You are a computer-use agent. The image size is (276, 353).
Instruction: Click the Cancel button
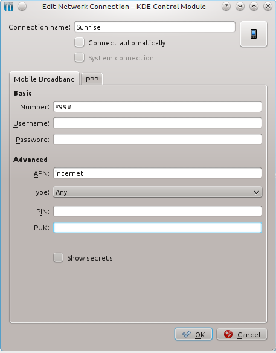(x=242, y=334)
